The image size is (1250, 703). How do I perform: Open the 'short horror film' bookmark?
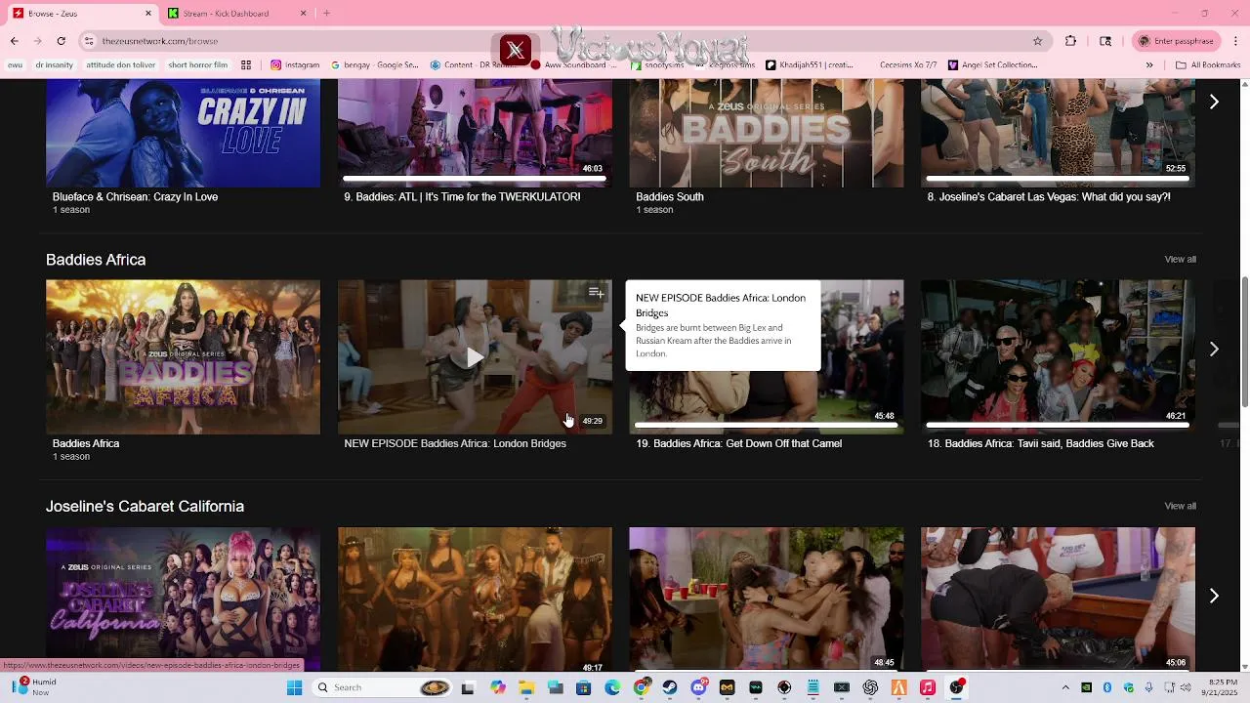(x=197, y=65)
